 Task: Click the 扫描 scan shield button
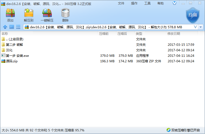click(193, 15)
